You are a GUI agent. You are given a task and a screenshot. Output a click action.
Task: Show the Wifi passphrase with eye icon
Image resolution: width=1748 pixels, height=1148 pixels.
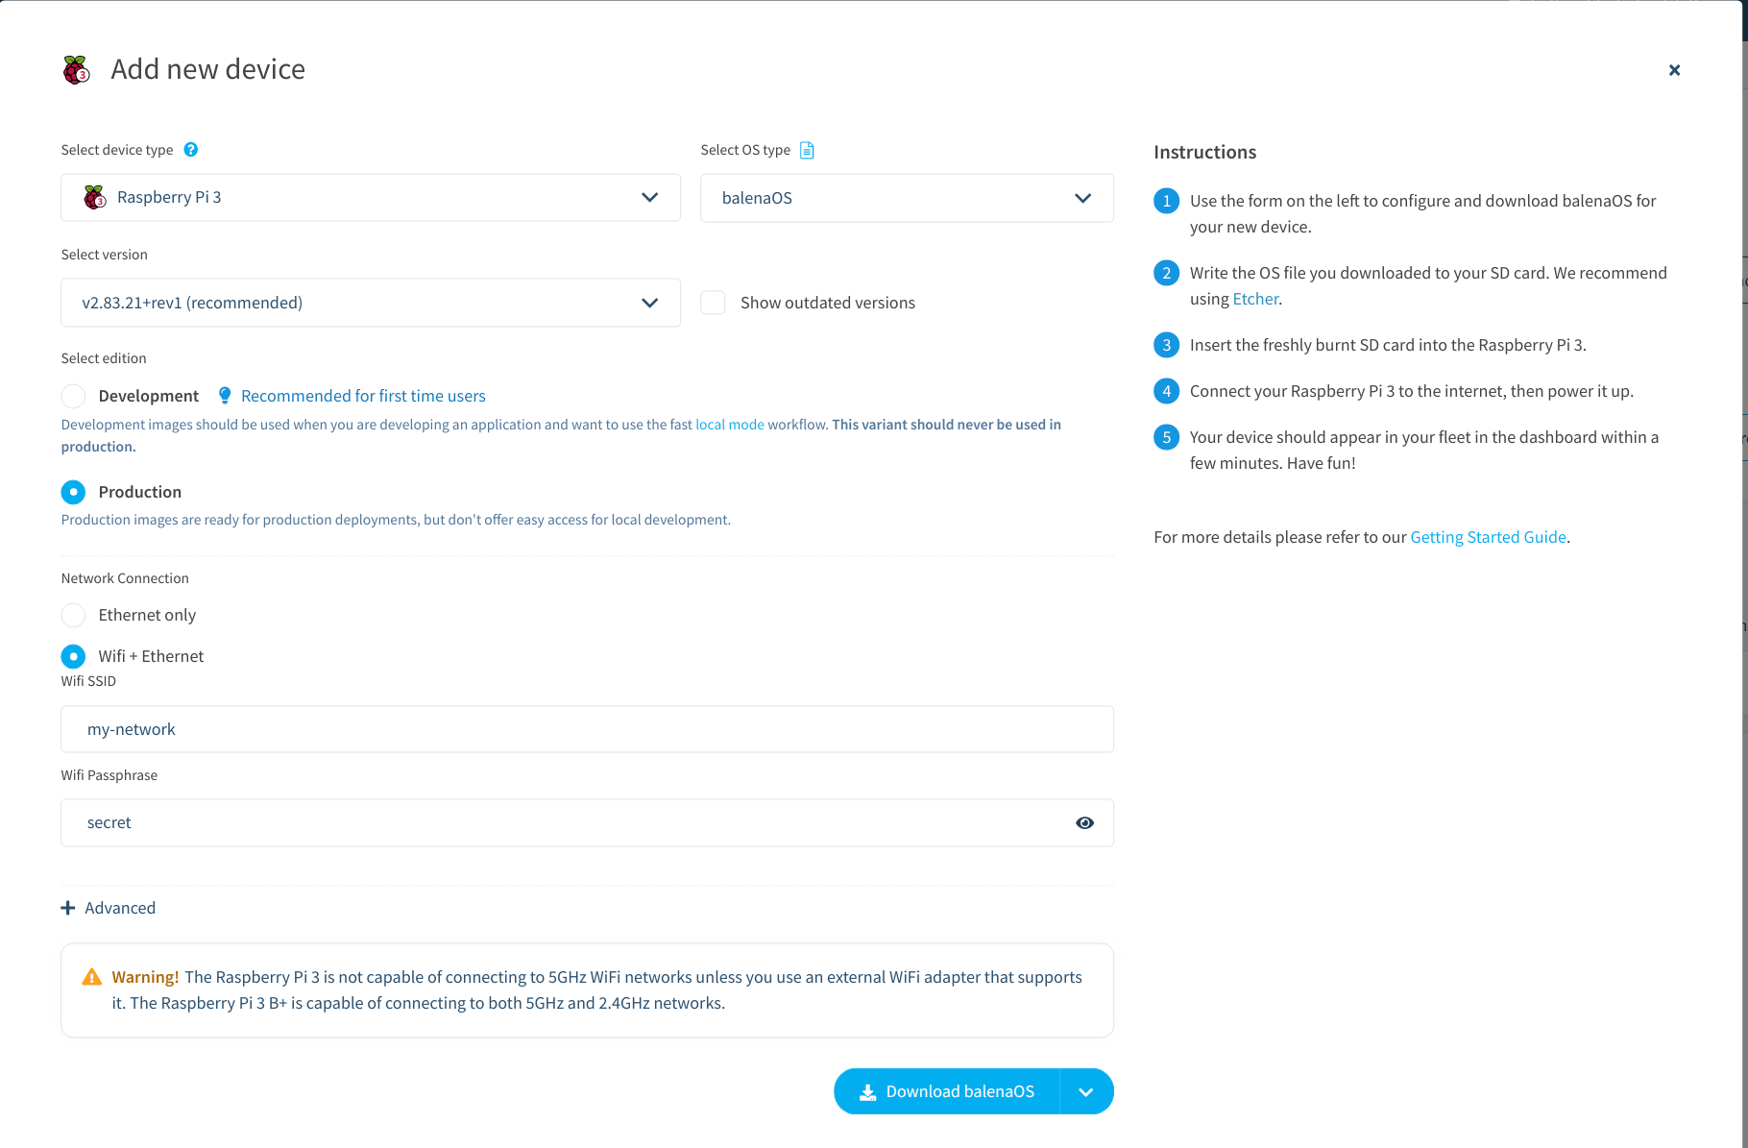(1084, 823)
